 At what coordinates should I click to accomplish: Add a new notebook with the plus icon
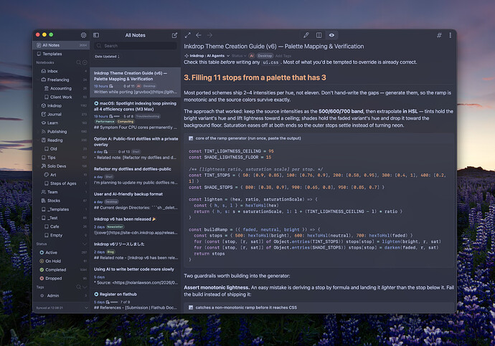(x=85, y=62)
